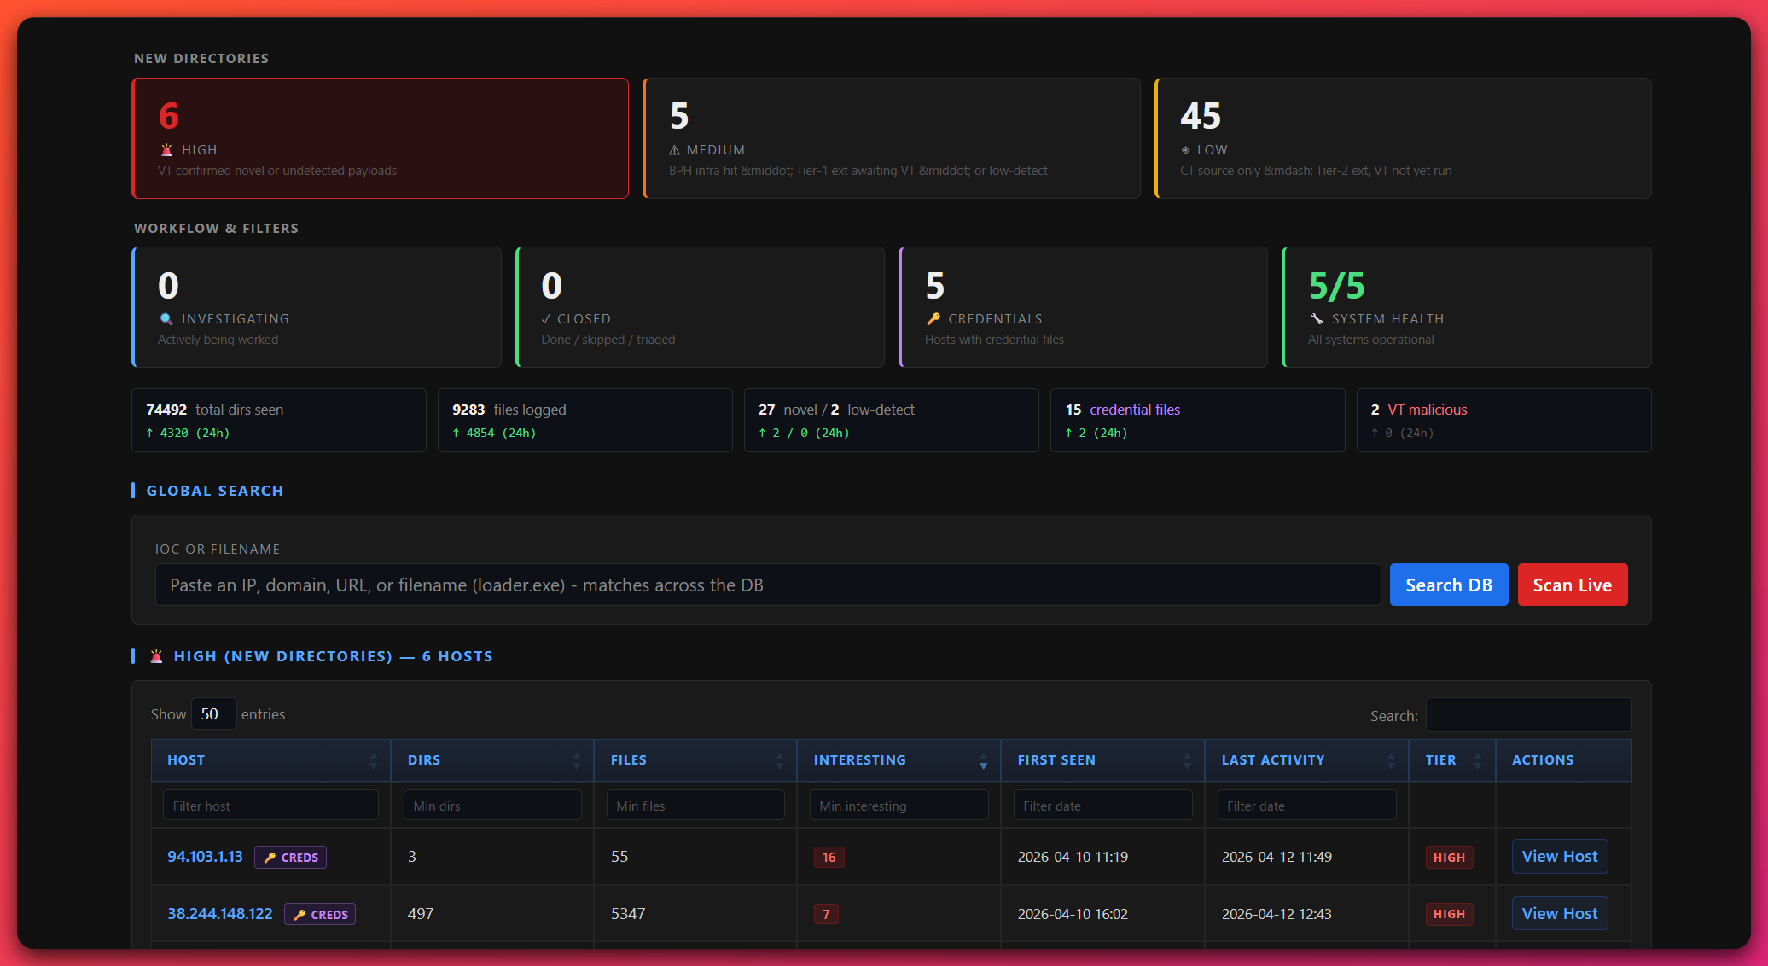The height and width of the screenshot is (966, 1768).
Task: Click the diamond icon beside LOW
Action: (1185, 150)
